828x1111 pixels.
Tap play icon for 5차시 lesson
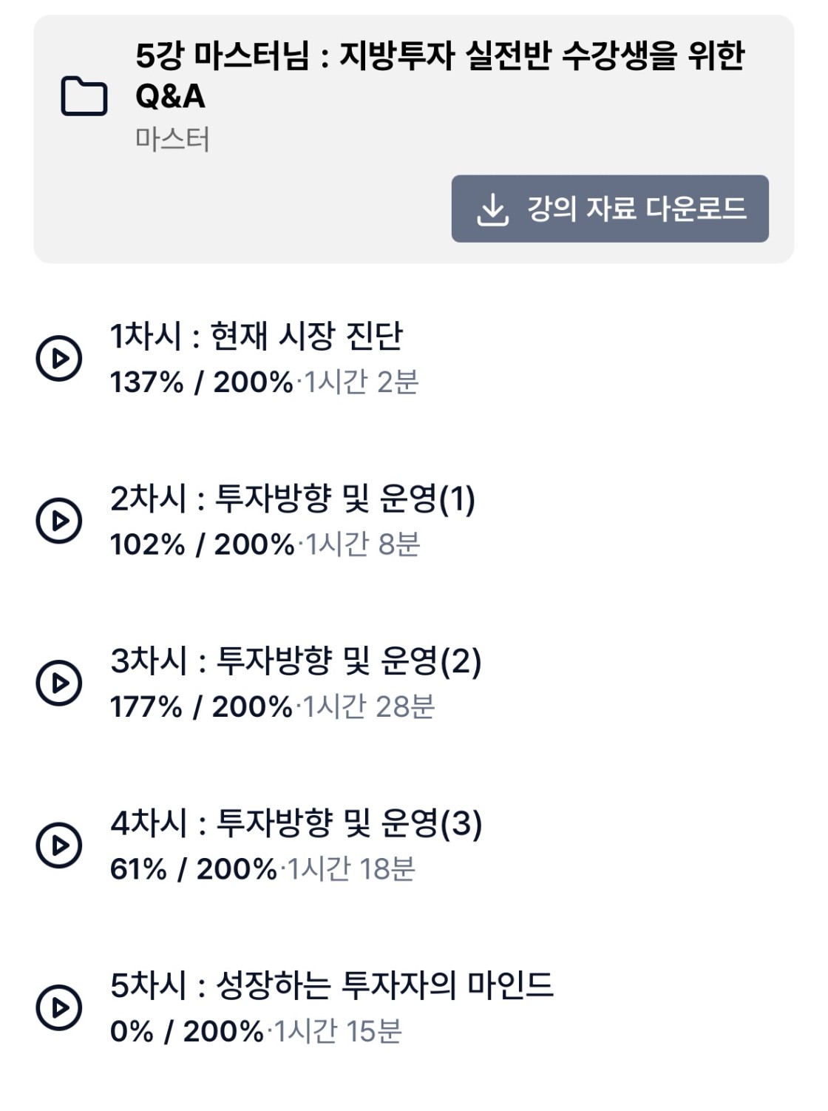(x=59, y=1007)
